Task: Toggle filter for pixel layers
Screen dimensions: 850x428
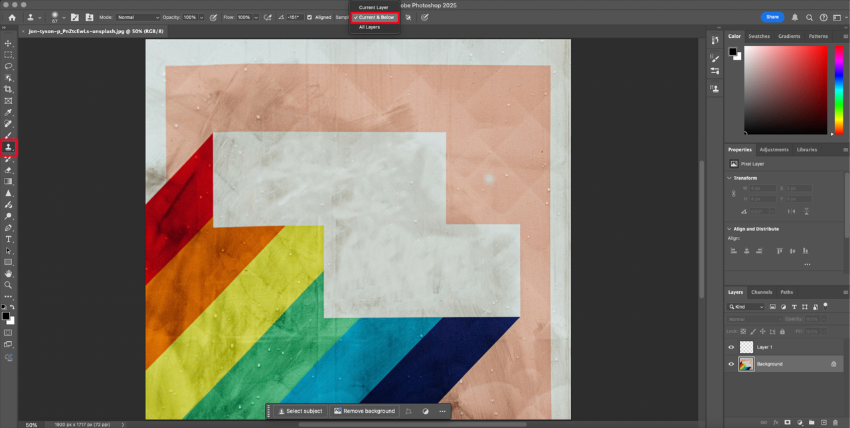Action: [x=772, y=307]
